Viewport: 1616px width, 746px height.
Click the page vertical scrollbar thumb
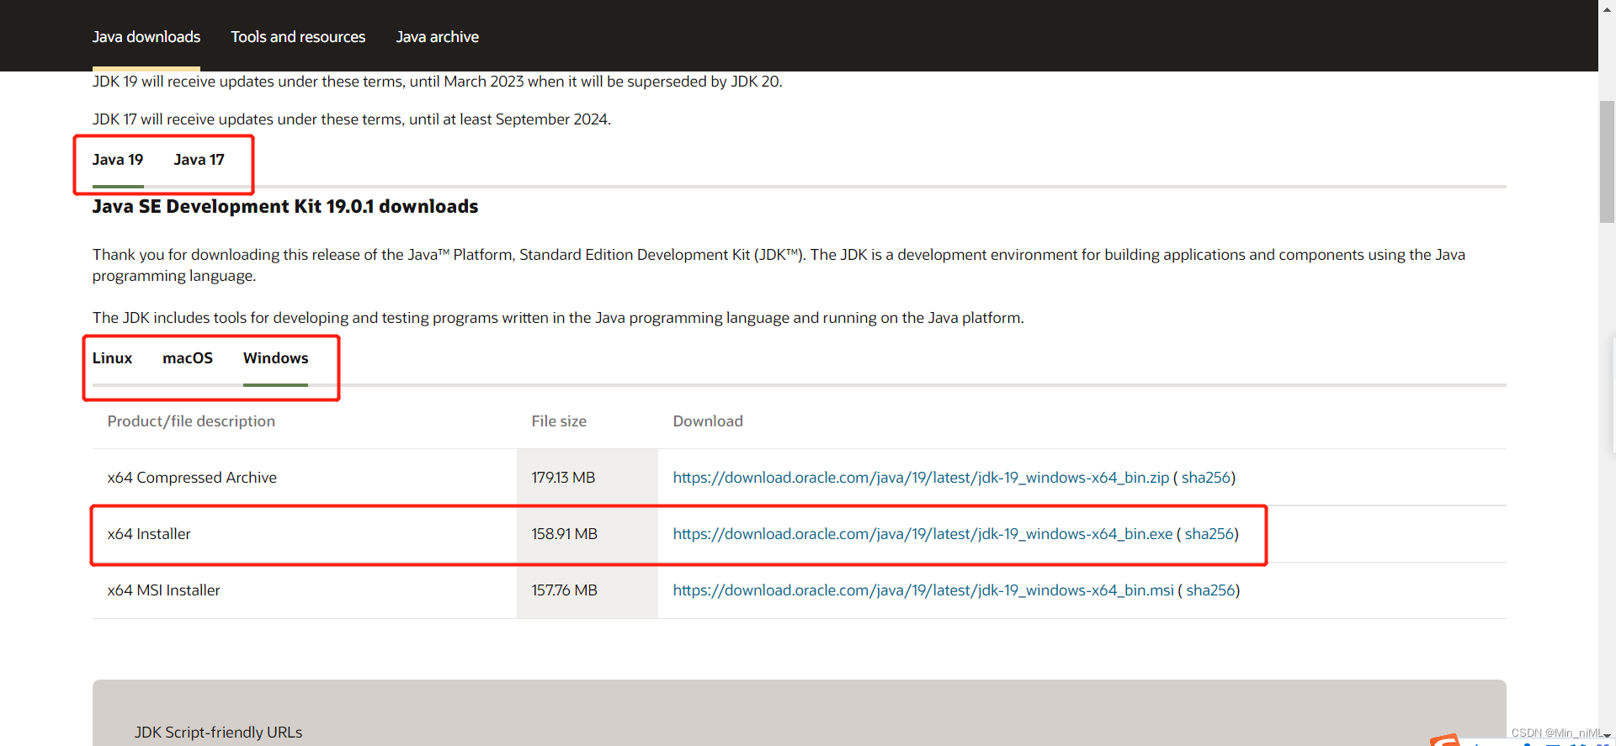[x=1607, y=161]
